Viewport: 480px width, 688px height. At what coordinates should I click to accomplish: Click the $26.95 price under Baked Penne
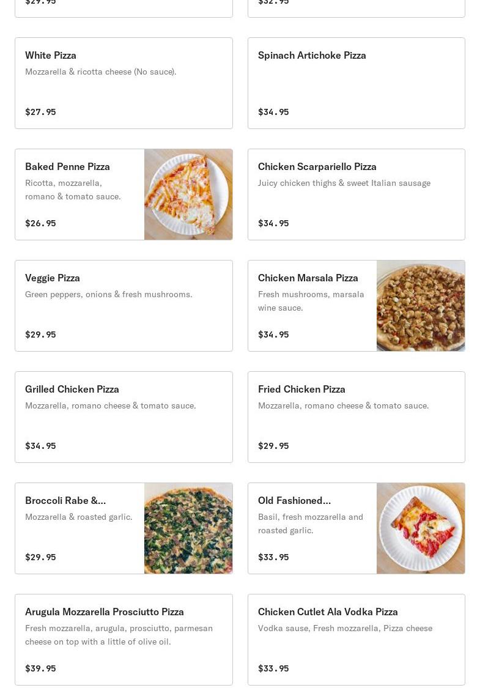pos(40,223)
